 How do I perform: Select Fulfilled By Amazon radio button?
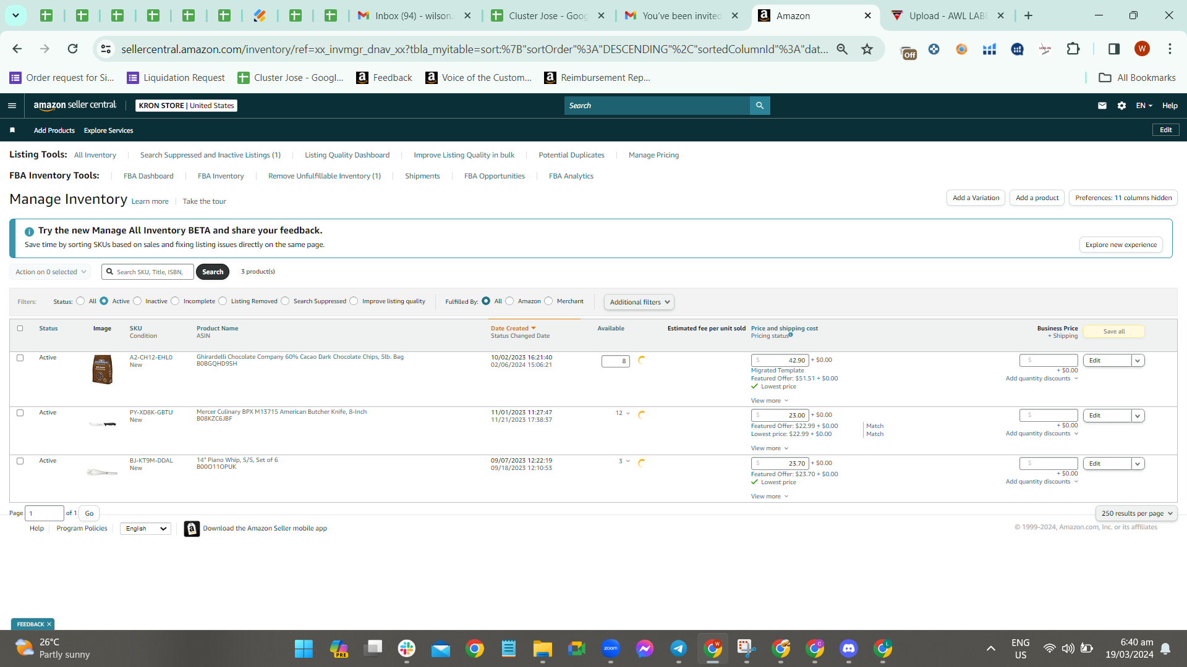[x=509, y=301]
